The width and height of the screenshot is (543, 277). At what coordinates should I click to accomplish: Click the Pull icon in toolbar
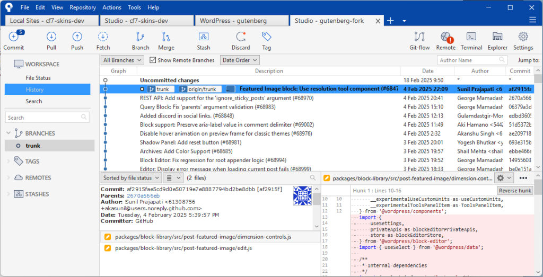(51, 37)
